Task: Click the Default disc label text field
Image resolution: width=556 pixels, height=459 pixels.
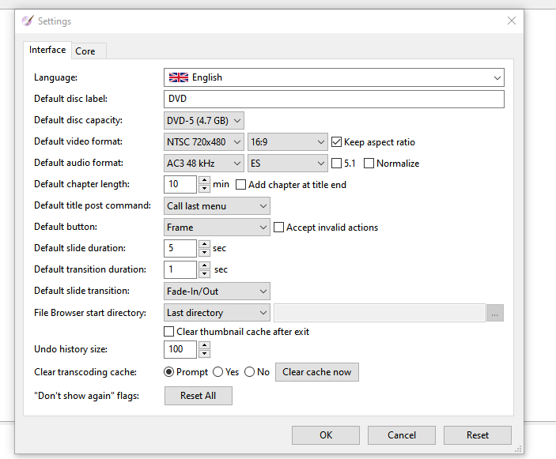Action: coord(334,100)
